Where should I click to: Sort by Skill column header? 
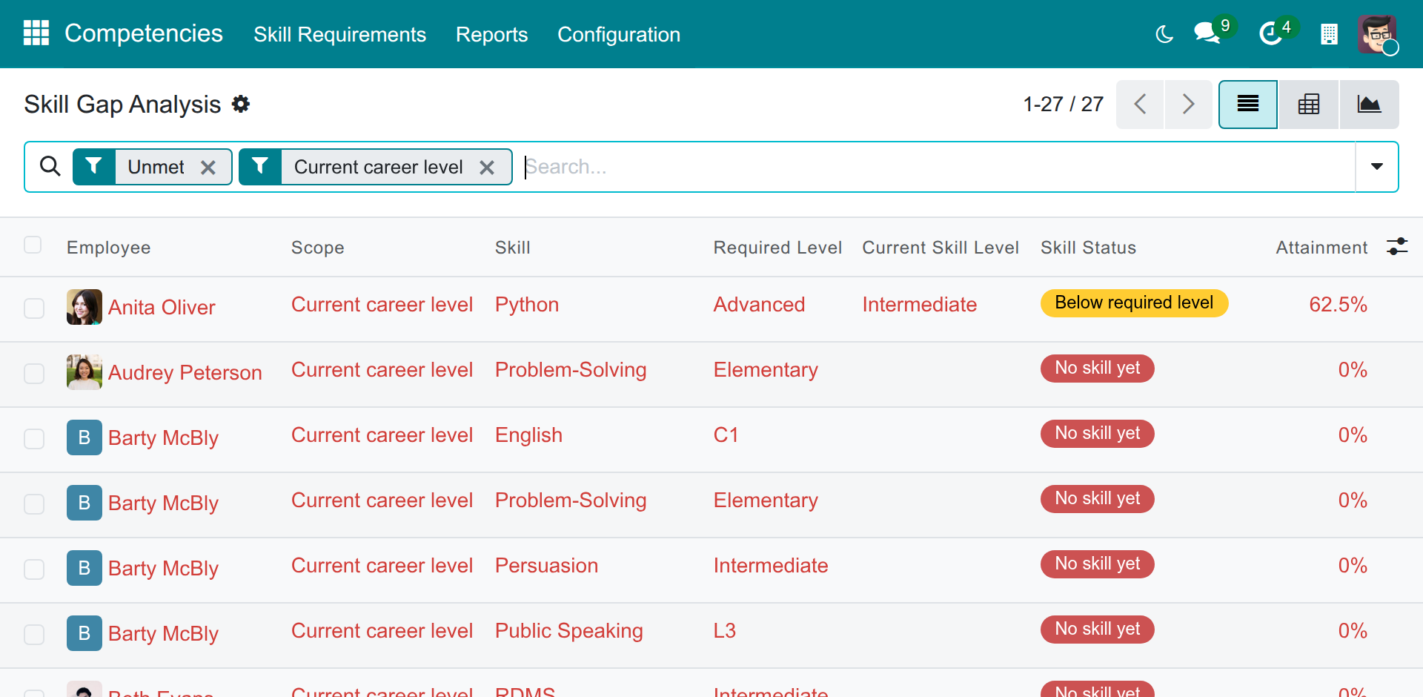(512, 248)
